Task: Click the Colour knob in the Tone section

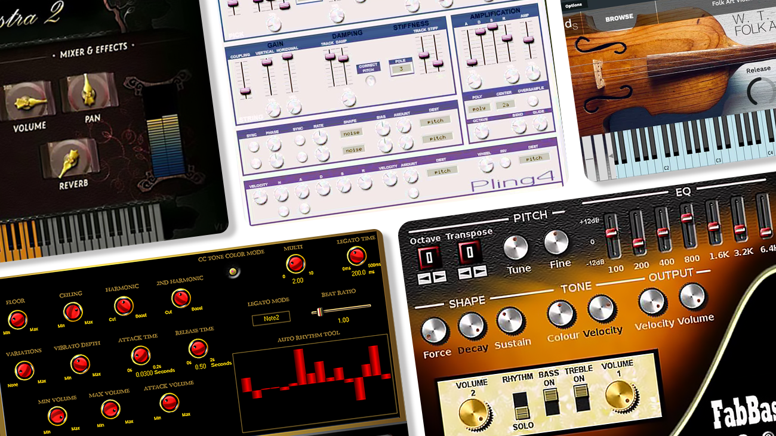Action: pos(560,316)
